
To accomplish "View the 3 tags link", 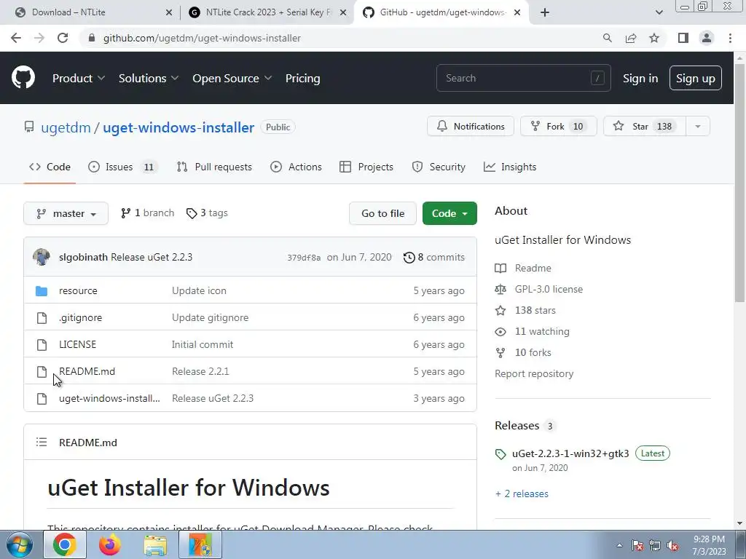I will pyautogui.click(x=207, y=213).
